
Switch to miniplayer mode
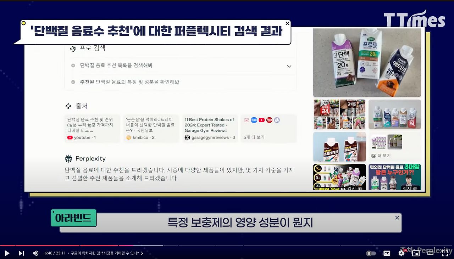[416, 253]
